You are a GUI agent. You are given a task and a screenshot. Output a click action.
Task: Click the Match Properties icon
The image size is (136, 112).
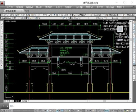click(x=29, y=15)
